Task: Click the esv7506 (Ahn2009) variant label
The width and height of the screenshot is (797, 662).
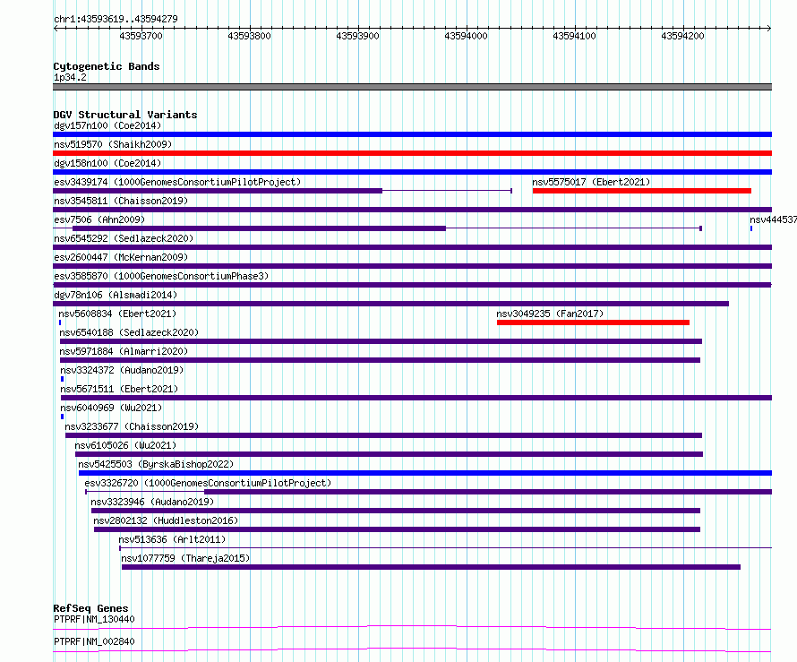Action: point(99,219)
